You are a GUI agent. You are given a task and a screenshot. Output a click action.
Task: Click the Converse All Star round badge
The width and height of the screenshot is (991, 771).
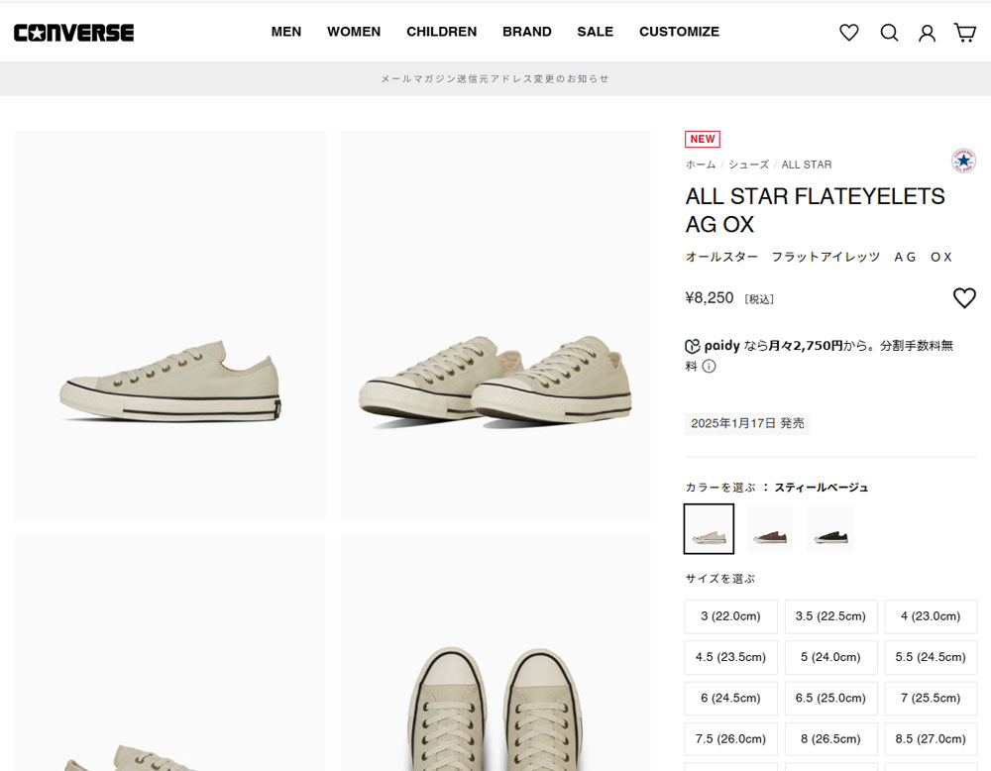(964, 161)
